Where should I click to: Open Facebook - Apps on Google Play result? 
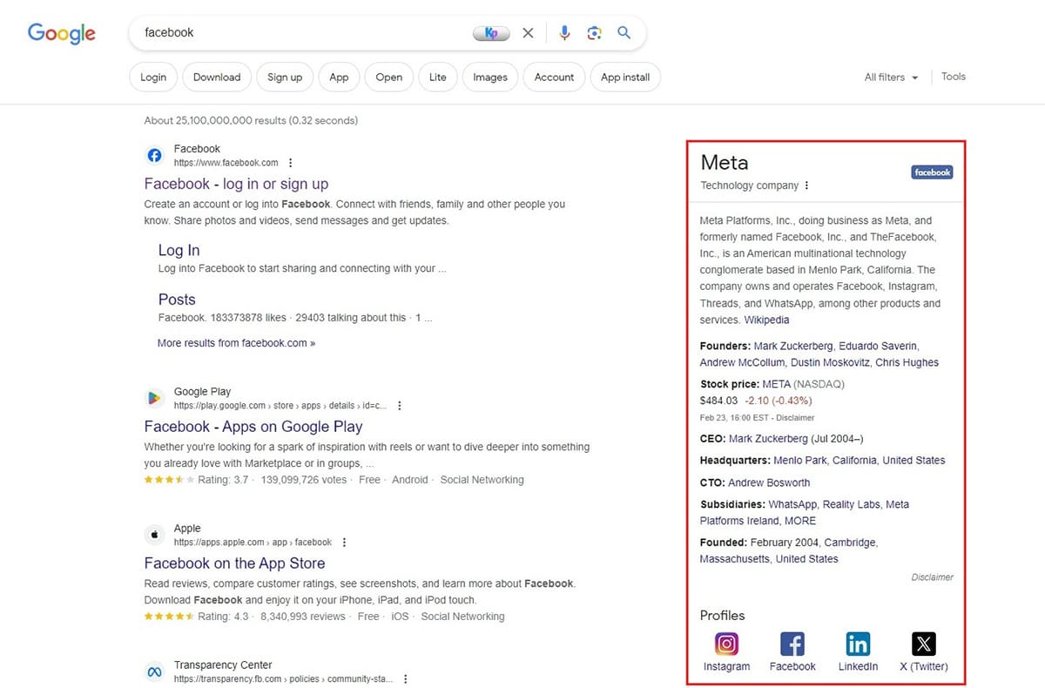[x=253, y=427]
